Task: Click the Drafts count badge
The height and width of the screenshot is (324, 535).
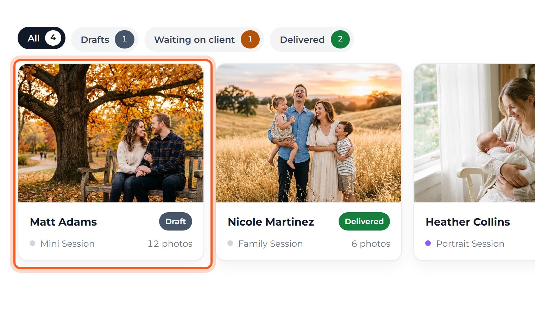Action: tap(125, 39)
